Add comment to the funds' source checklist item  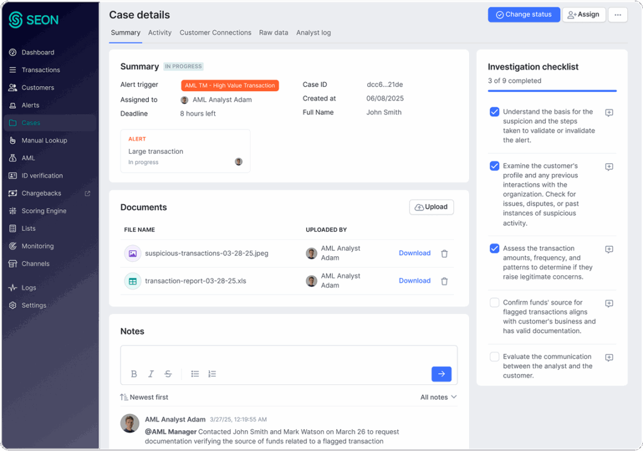click(608, 303)
